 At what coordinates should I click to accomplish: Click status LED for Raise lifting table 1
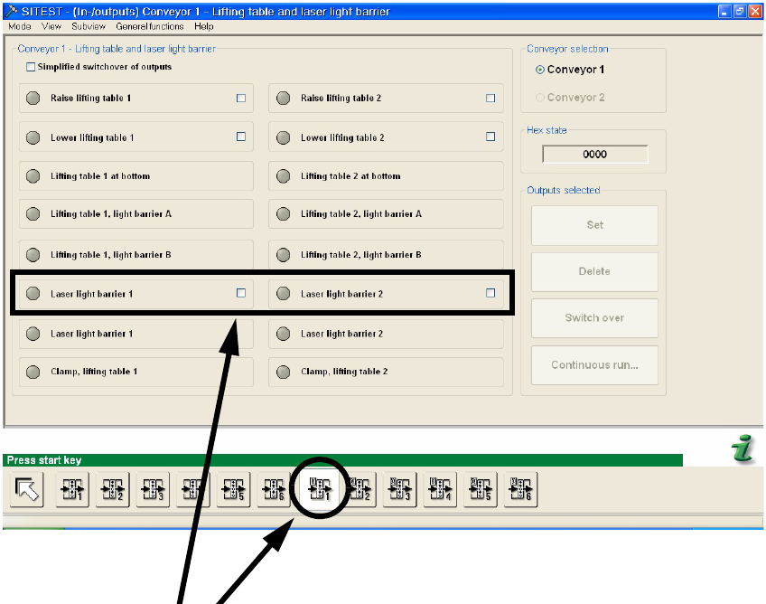click(33, 98)
